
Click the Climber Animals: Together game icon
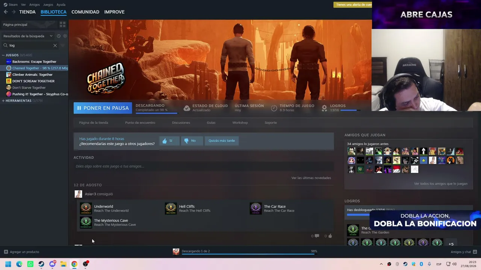coord(9,75)
